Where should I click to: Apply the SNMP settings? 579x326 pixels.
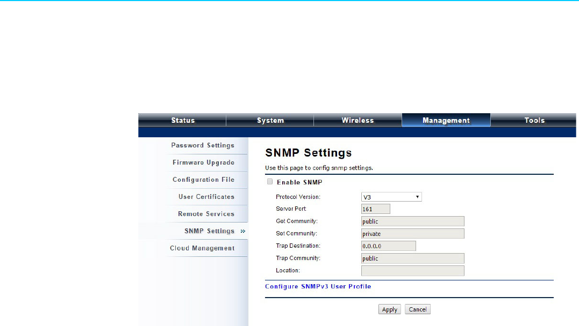pyautogui.click(x=390, y=309)
